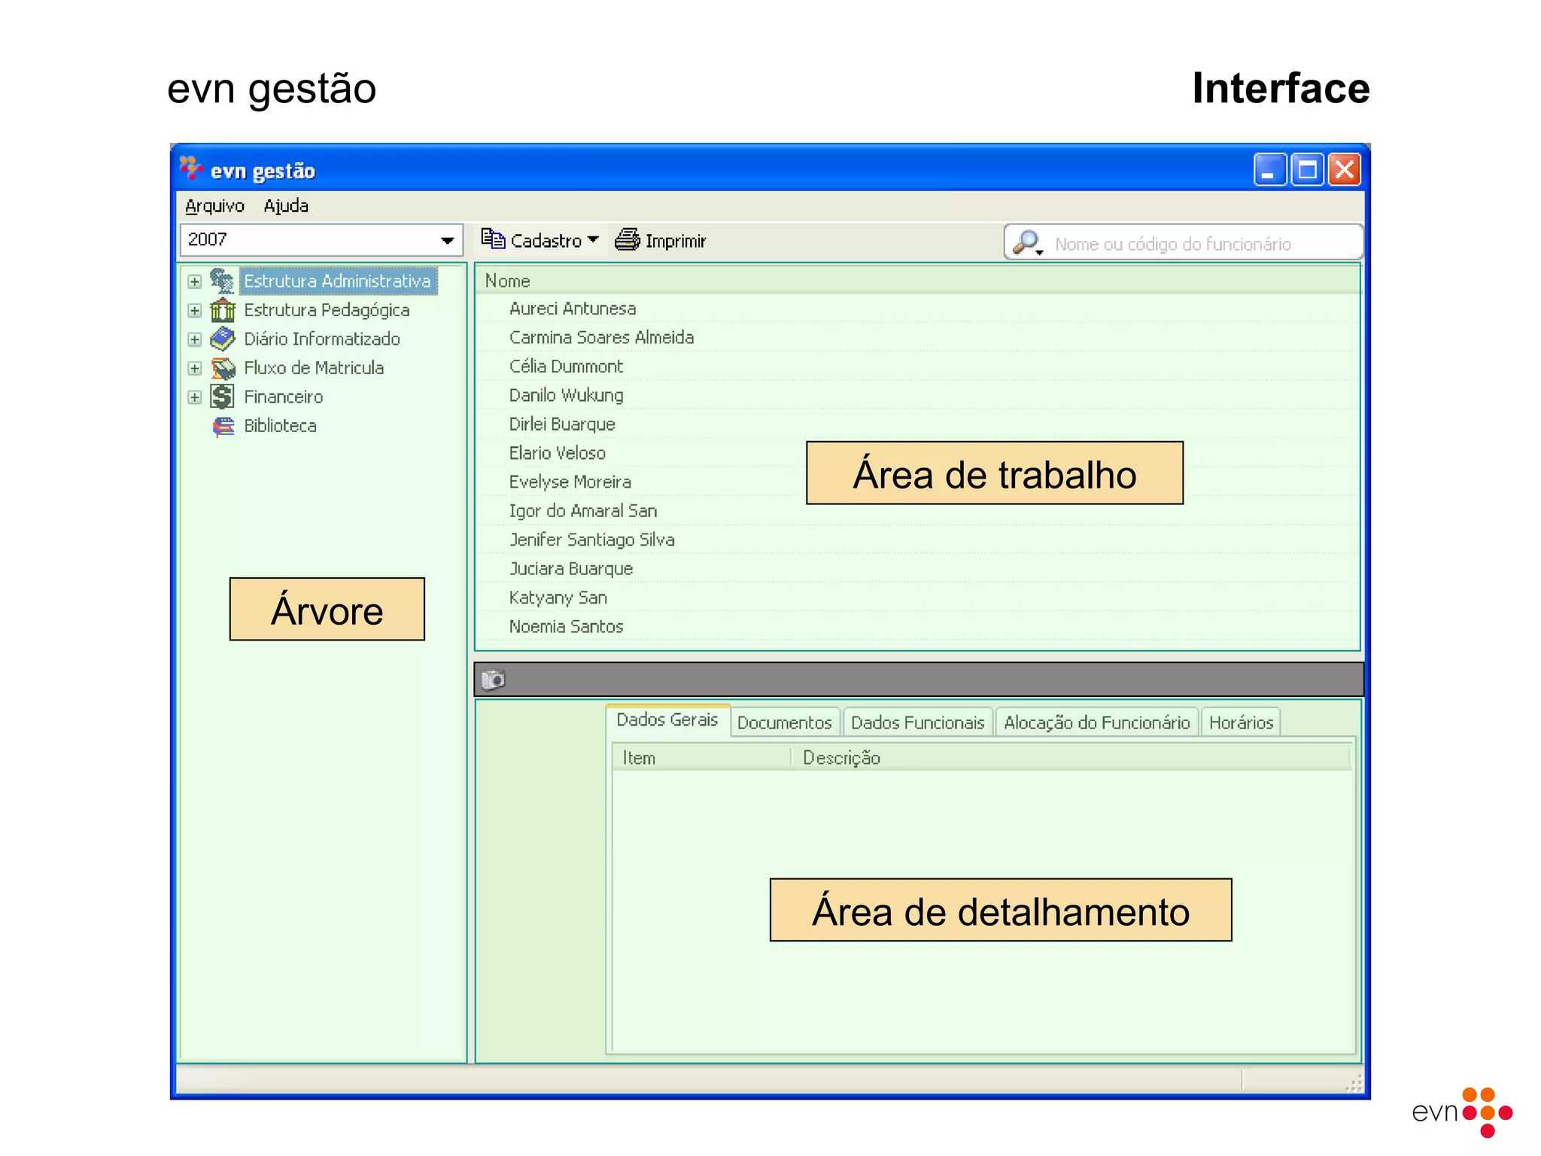The width and height of the screenshot is (1541, 1156).
Task: Click the Estrutura Administrativa tree icon
Action: (222, 281)
